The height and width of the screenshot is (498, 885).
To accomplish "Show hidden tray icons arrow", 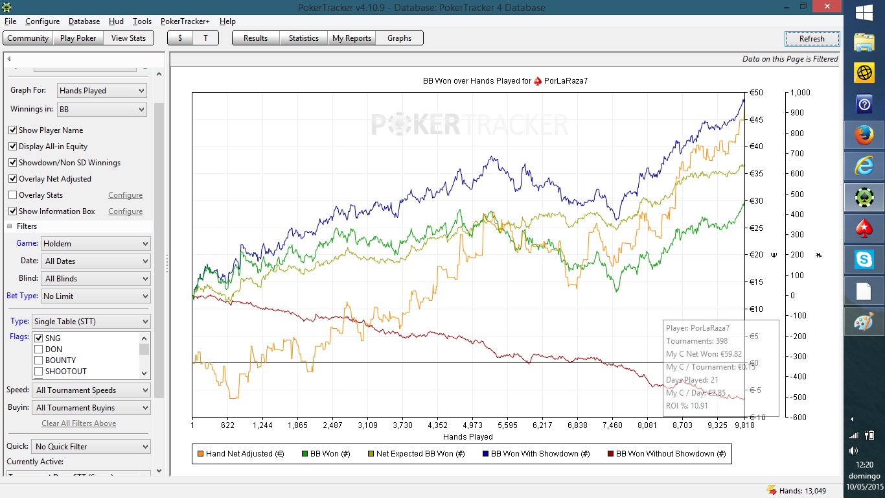I will (x=853, y=419).
